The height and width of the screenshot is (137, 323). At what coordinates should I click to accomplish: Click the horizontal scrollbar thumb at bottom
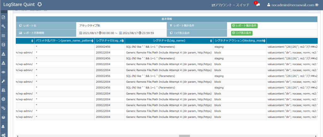[x=184, y=136]
